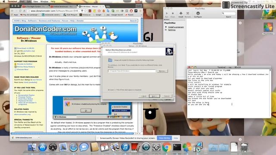Click Donate link in DonationCoder nav

coord(80,21)
